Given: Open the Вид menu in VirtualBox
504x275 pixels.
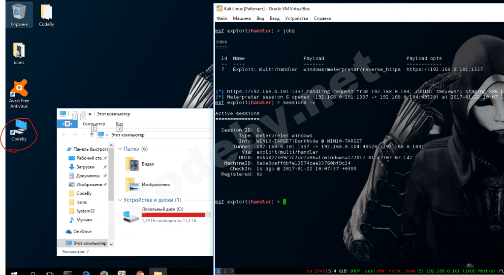Looking at the screenshot, I should 260,18.
